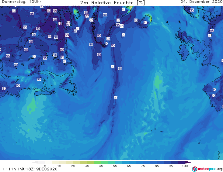Click the '25' tick label on color legend
Viewport: 223px width, 172px height.
73,166
